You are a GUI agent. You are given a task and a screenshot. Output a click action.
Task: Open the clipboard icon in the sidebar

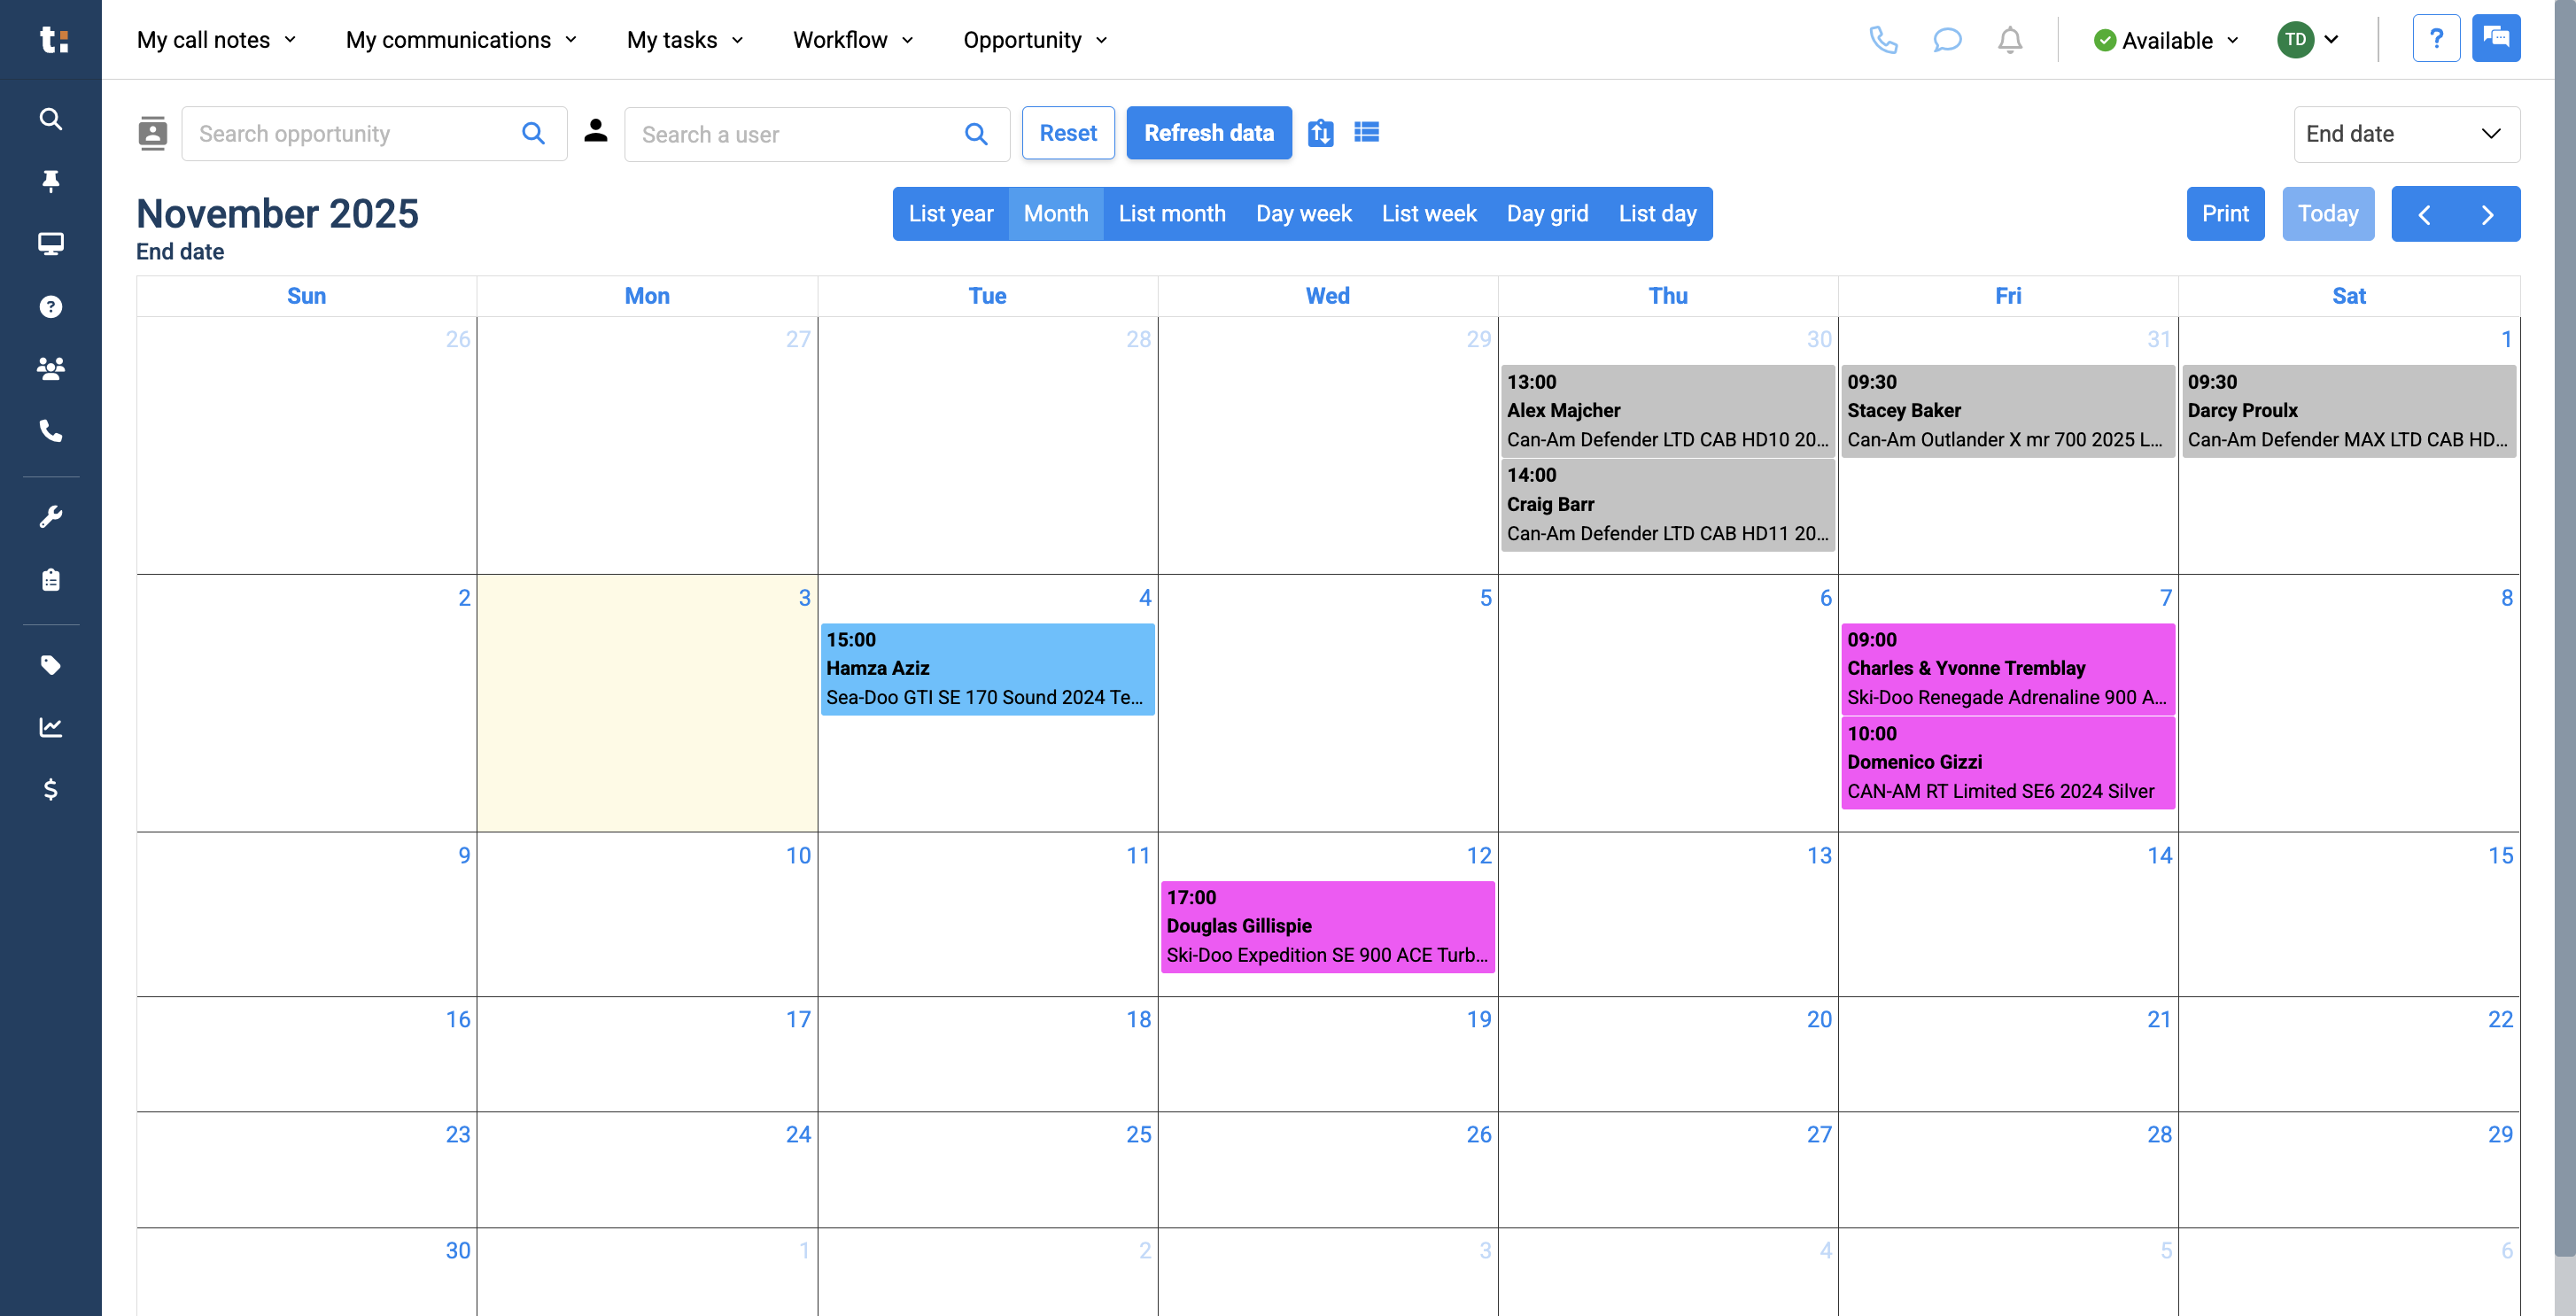(x=50, y=579)
